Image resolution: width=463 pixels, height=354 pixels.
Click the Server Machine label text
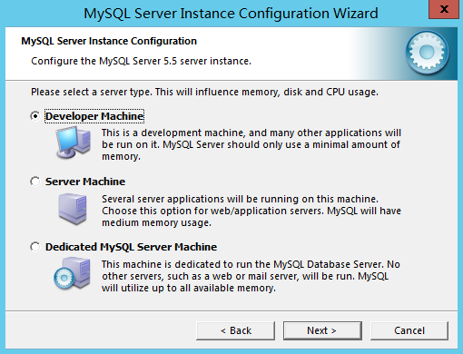click(85, 182)
